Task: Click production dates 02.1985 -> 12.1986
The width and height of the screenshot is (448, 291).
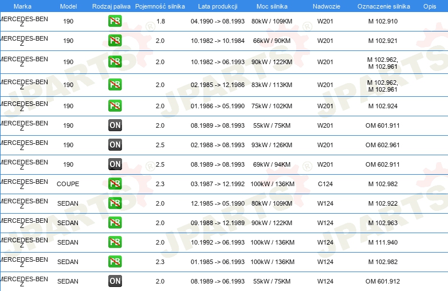Action: click(218, 85)
